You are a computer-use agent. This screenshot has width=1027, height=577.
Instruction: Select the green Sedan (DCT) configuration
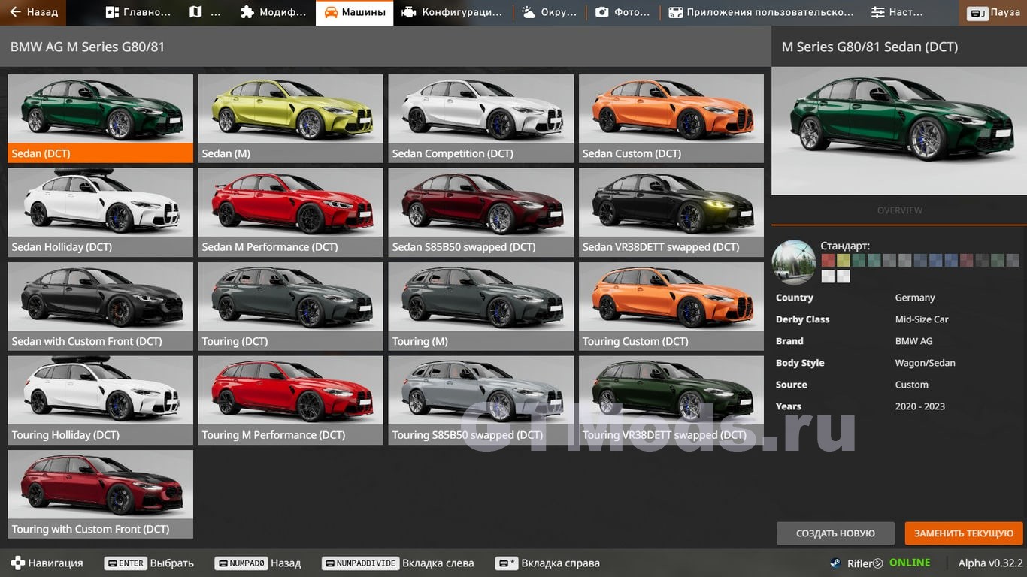(x=100, y=119)
